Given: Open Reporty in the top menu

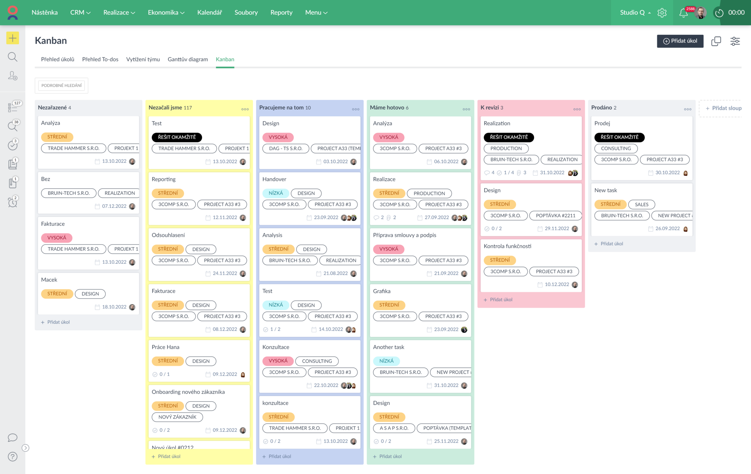Looking at the screenshot, I should (x=281, y=13).
